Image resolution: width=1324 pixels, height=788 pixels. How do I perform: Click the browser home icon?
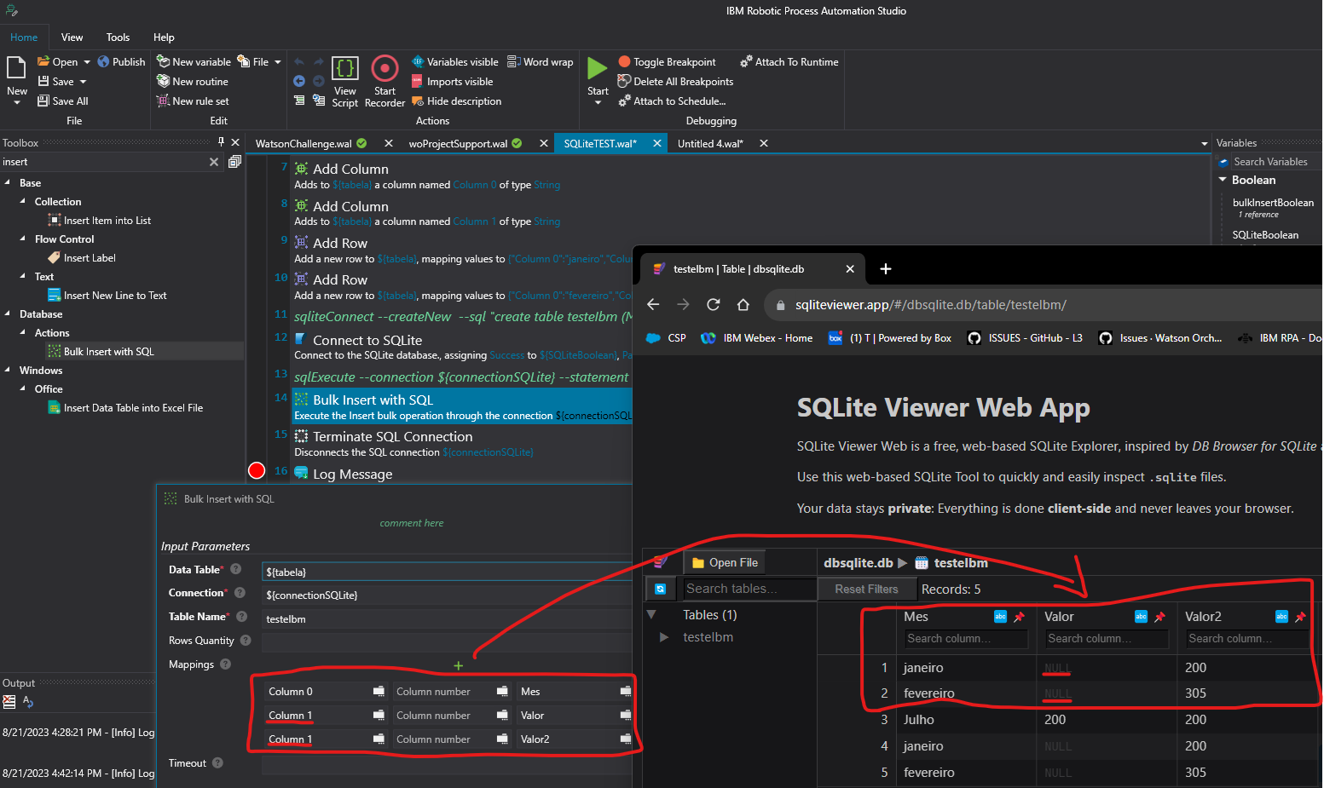click(x=743, y=305)
